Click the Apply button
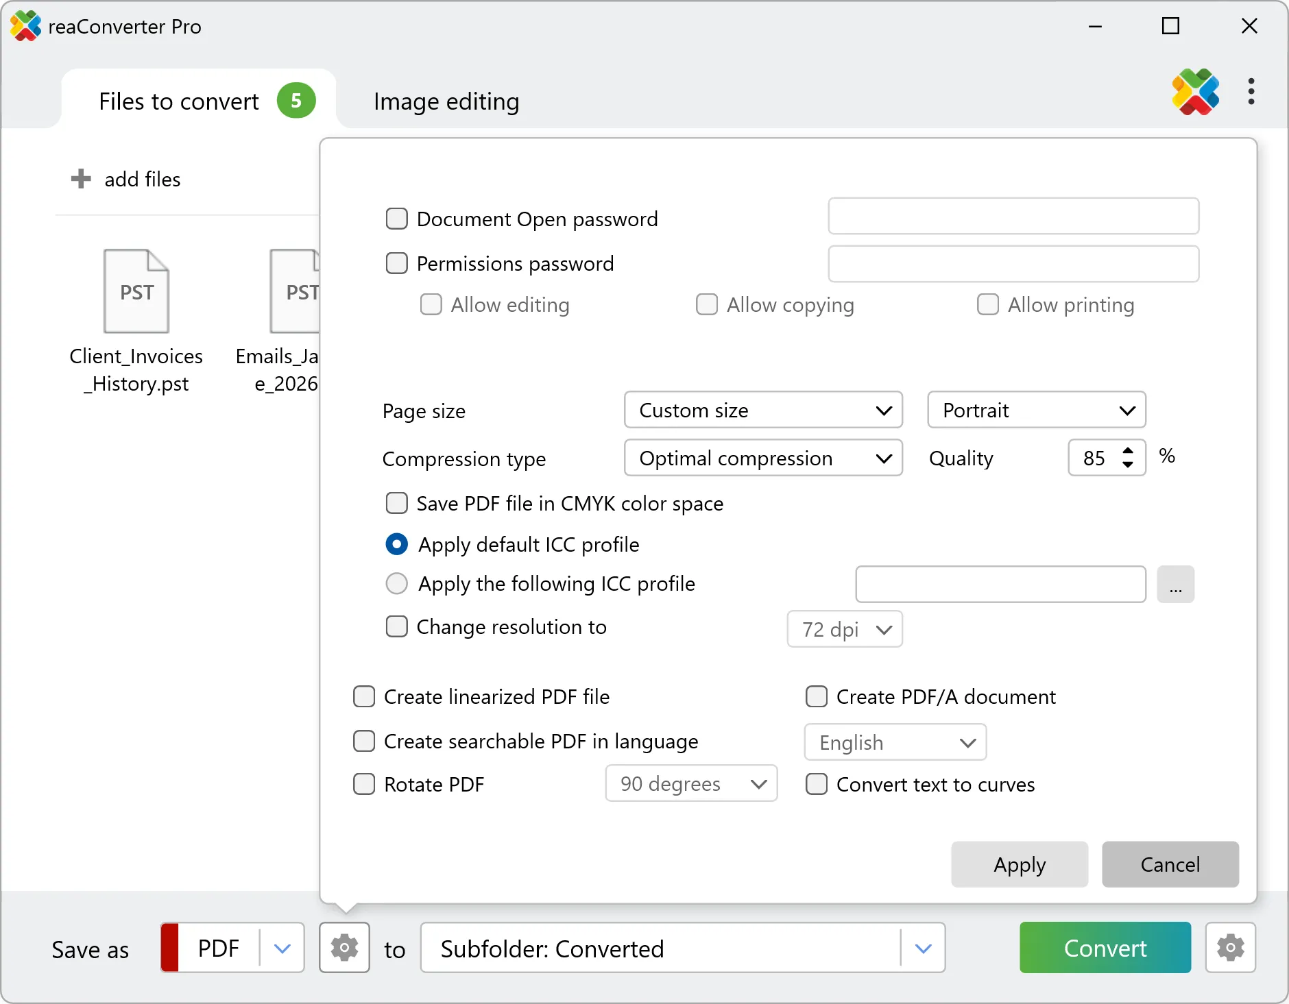Screen dimensions: 1289x1004 tap(1020, 864)
